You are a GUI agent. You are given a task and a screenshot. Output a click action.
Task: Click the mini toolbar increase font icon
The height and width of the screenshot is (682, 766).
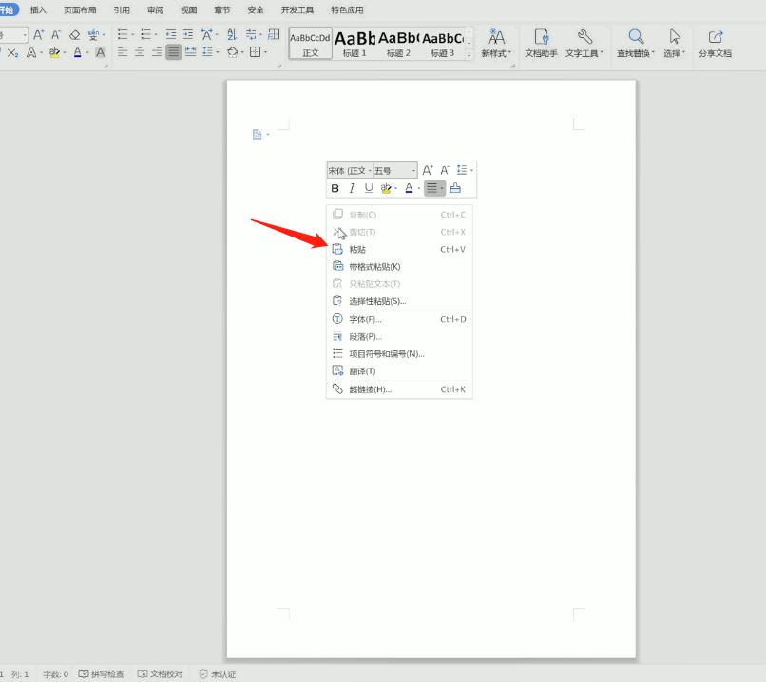(428, 170)
